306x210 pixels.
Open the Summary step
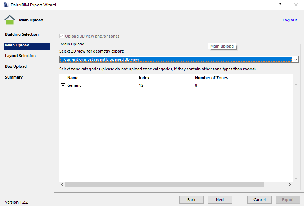[14, 77]
